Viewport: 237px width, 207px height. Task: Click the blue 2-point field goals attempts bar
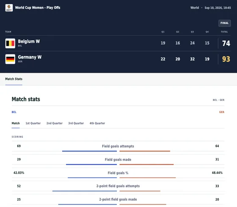[85, 191]
